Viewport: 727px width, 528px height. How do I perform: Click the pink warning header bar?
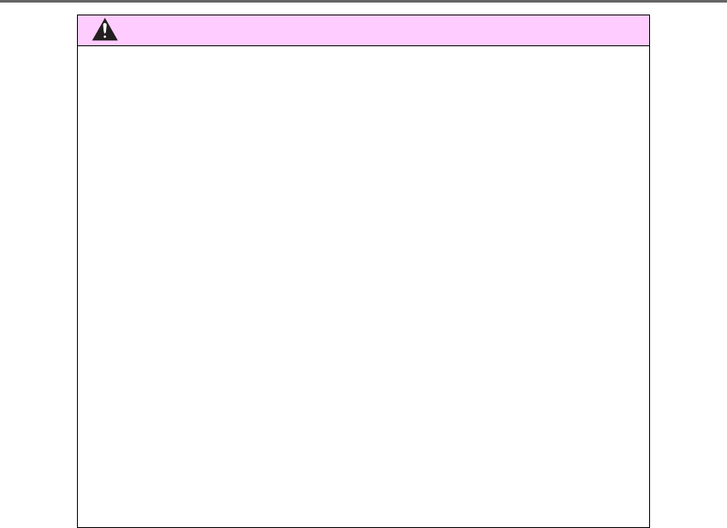pos(363,30)
